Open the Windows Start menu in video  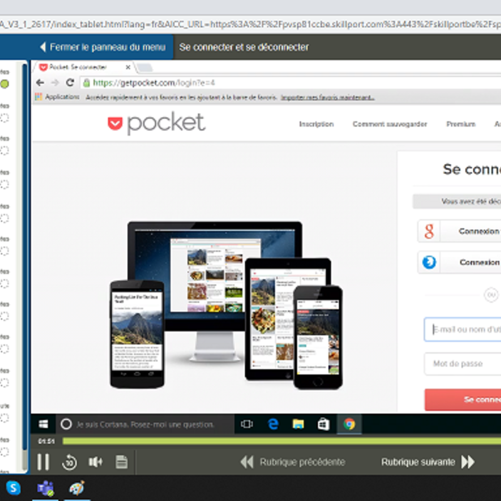click(43, 424)
